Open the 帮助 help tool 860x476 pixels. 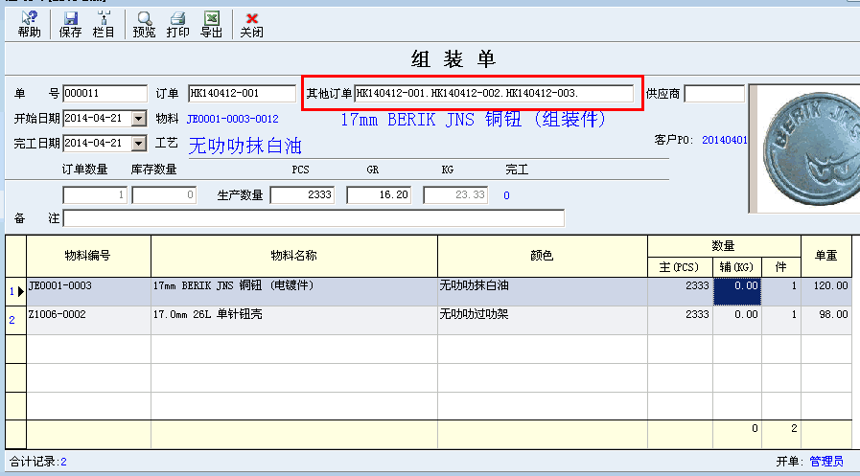click(x=29, y=25)
